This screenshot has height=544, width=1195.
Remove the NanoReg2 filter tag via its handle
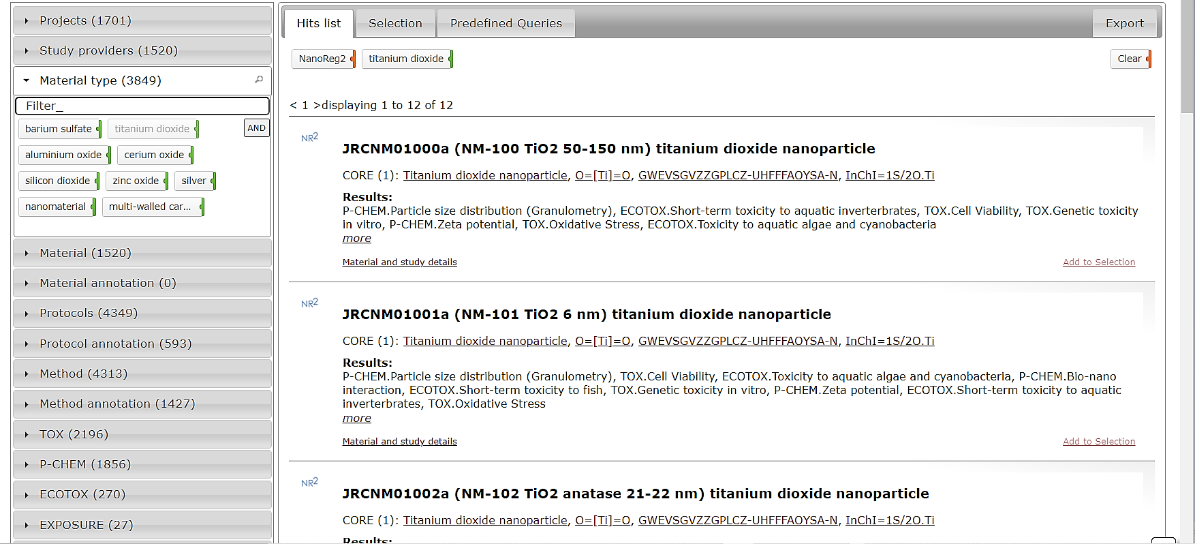[353, 59]
